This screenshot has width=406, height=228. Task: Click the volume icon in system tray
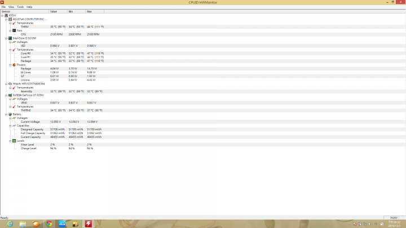click(x=370, y=224)
